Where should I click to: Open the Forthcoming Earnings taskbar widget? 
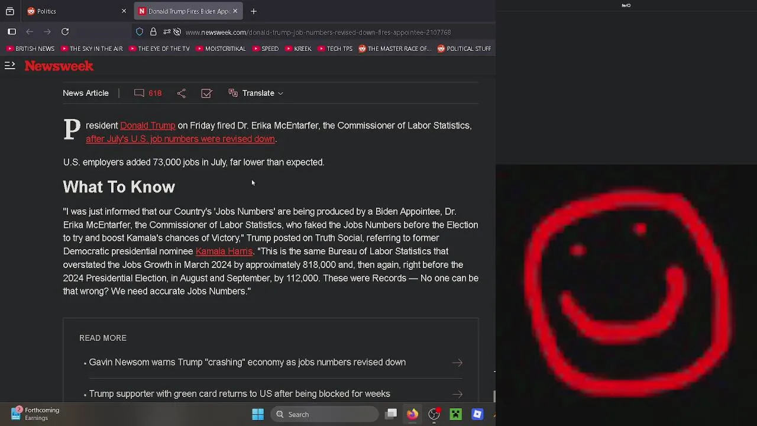point(35,414)
